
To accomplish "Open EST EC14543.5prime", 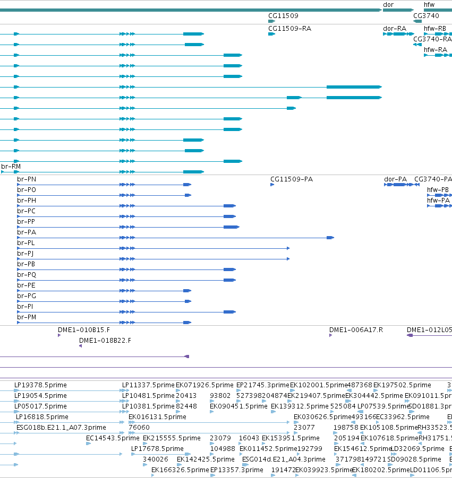I will tap(113, 438).
